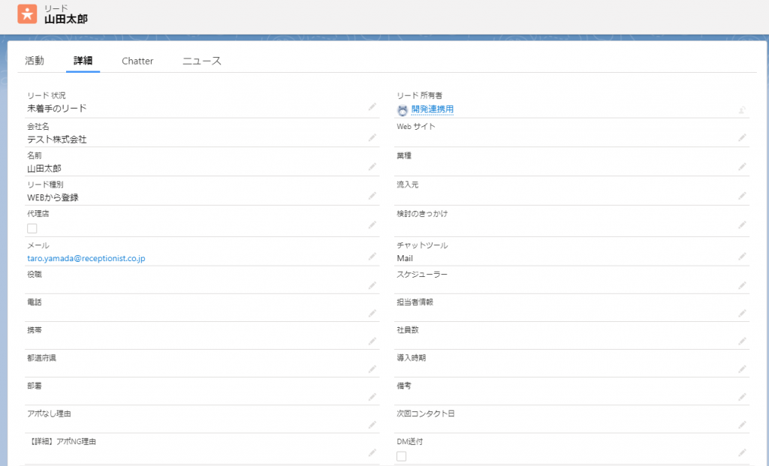Open the 開発連携用 owner link
769x466 pixels.
[433, 110]
